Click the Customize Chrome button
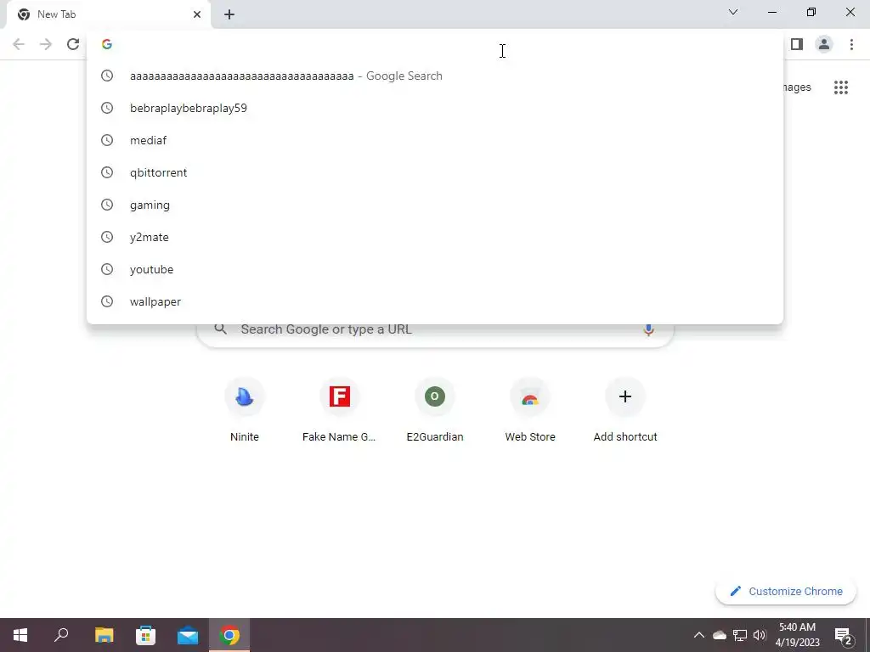Image resolution: width=870 pixels, height=652 pixels. pos(786,591)
